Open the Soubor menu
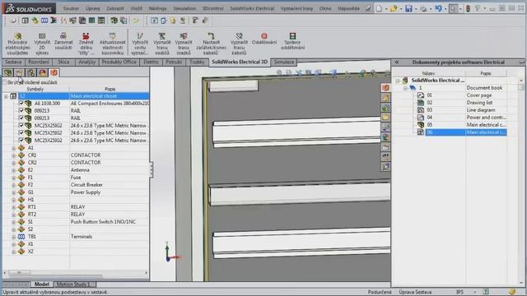The width and height of the screenshot is (527, 296). [71, 8]
